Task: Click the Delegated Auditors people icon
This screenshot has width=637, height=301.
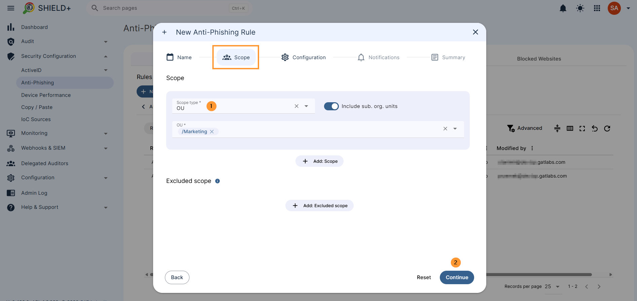Action: point(11,163)
